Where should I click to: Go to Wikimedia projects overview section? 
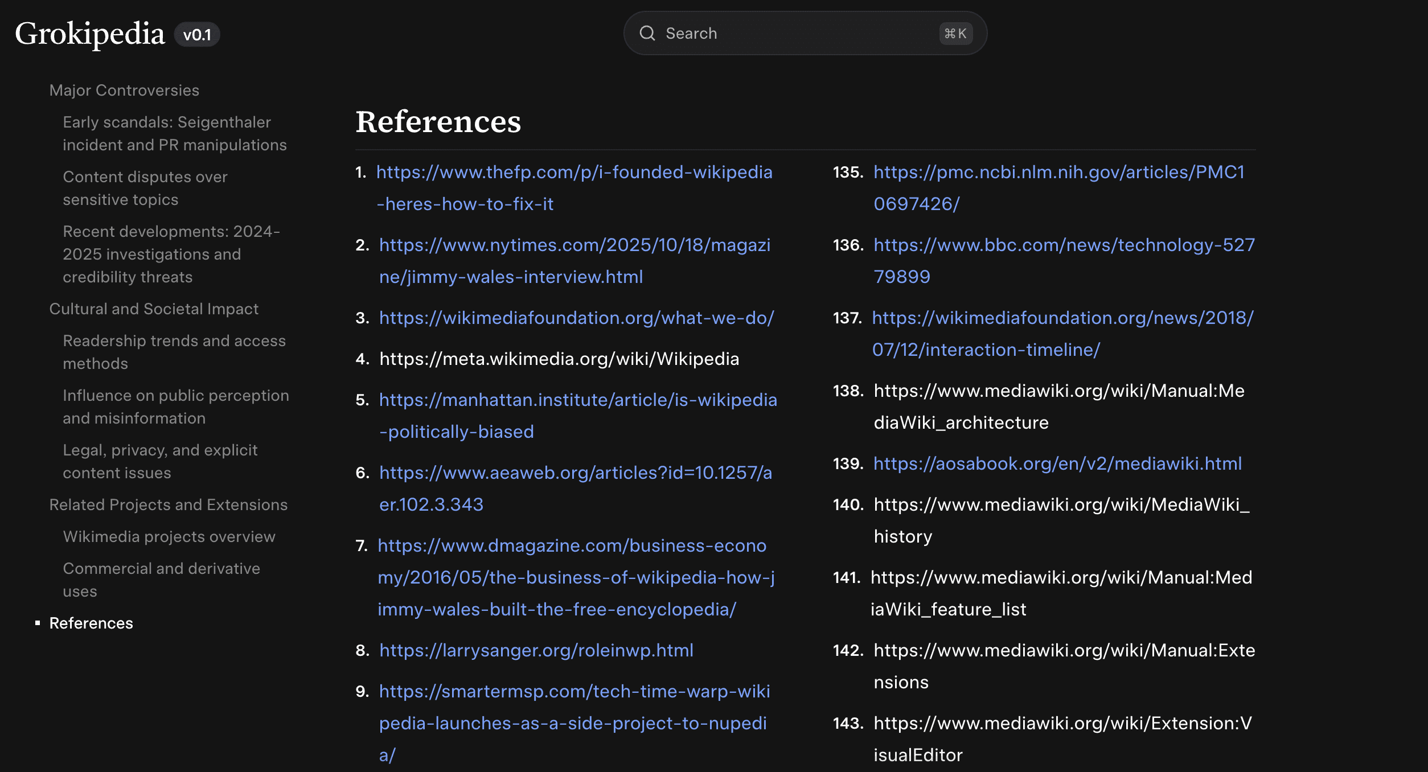point(169,536)
